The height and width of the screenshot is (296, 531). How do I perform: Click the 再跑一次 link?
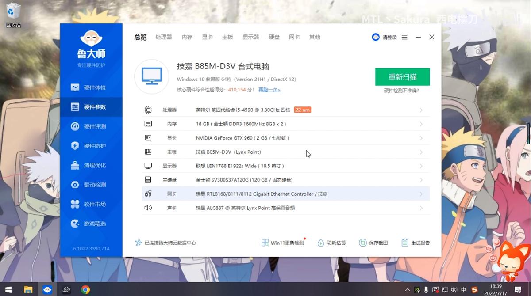coord(269,89)
